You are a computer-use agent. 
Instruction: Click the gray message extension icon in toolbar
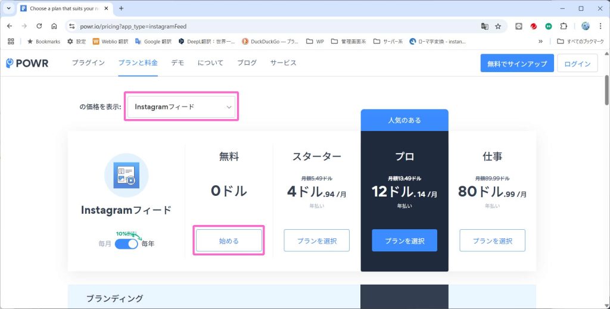point(519,26)
